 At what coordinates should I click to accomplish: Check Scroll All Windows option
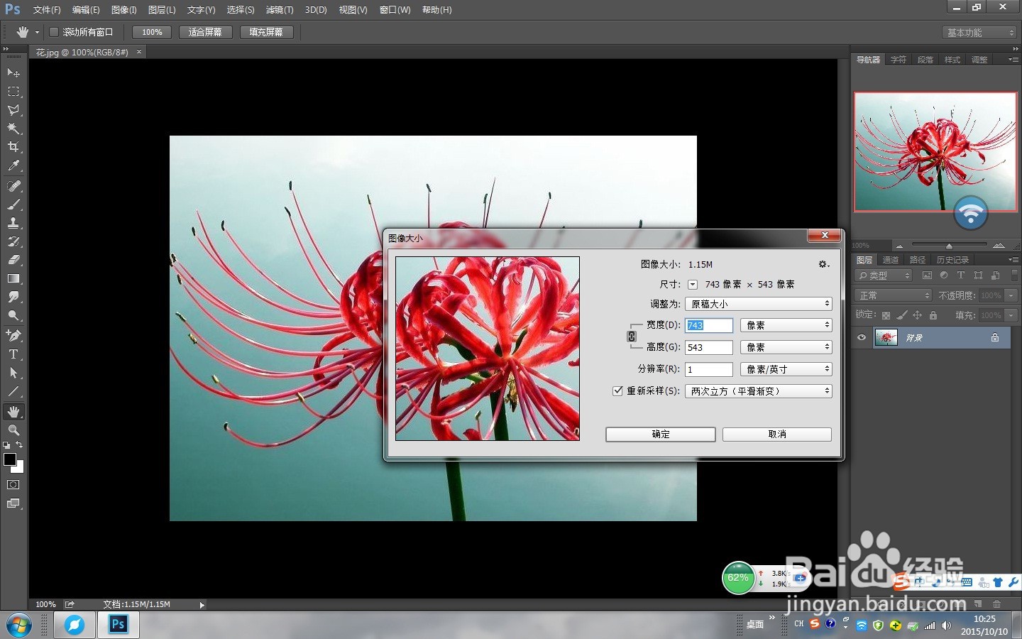pyautogui.click(x=54, y=32)
